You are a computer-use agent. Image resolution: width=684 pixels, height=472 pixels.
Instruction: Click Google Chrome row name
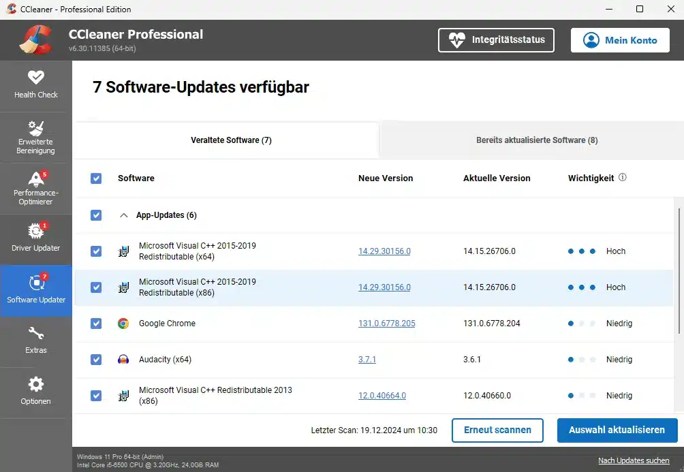pyautogui.click(x=167, y=324)
